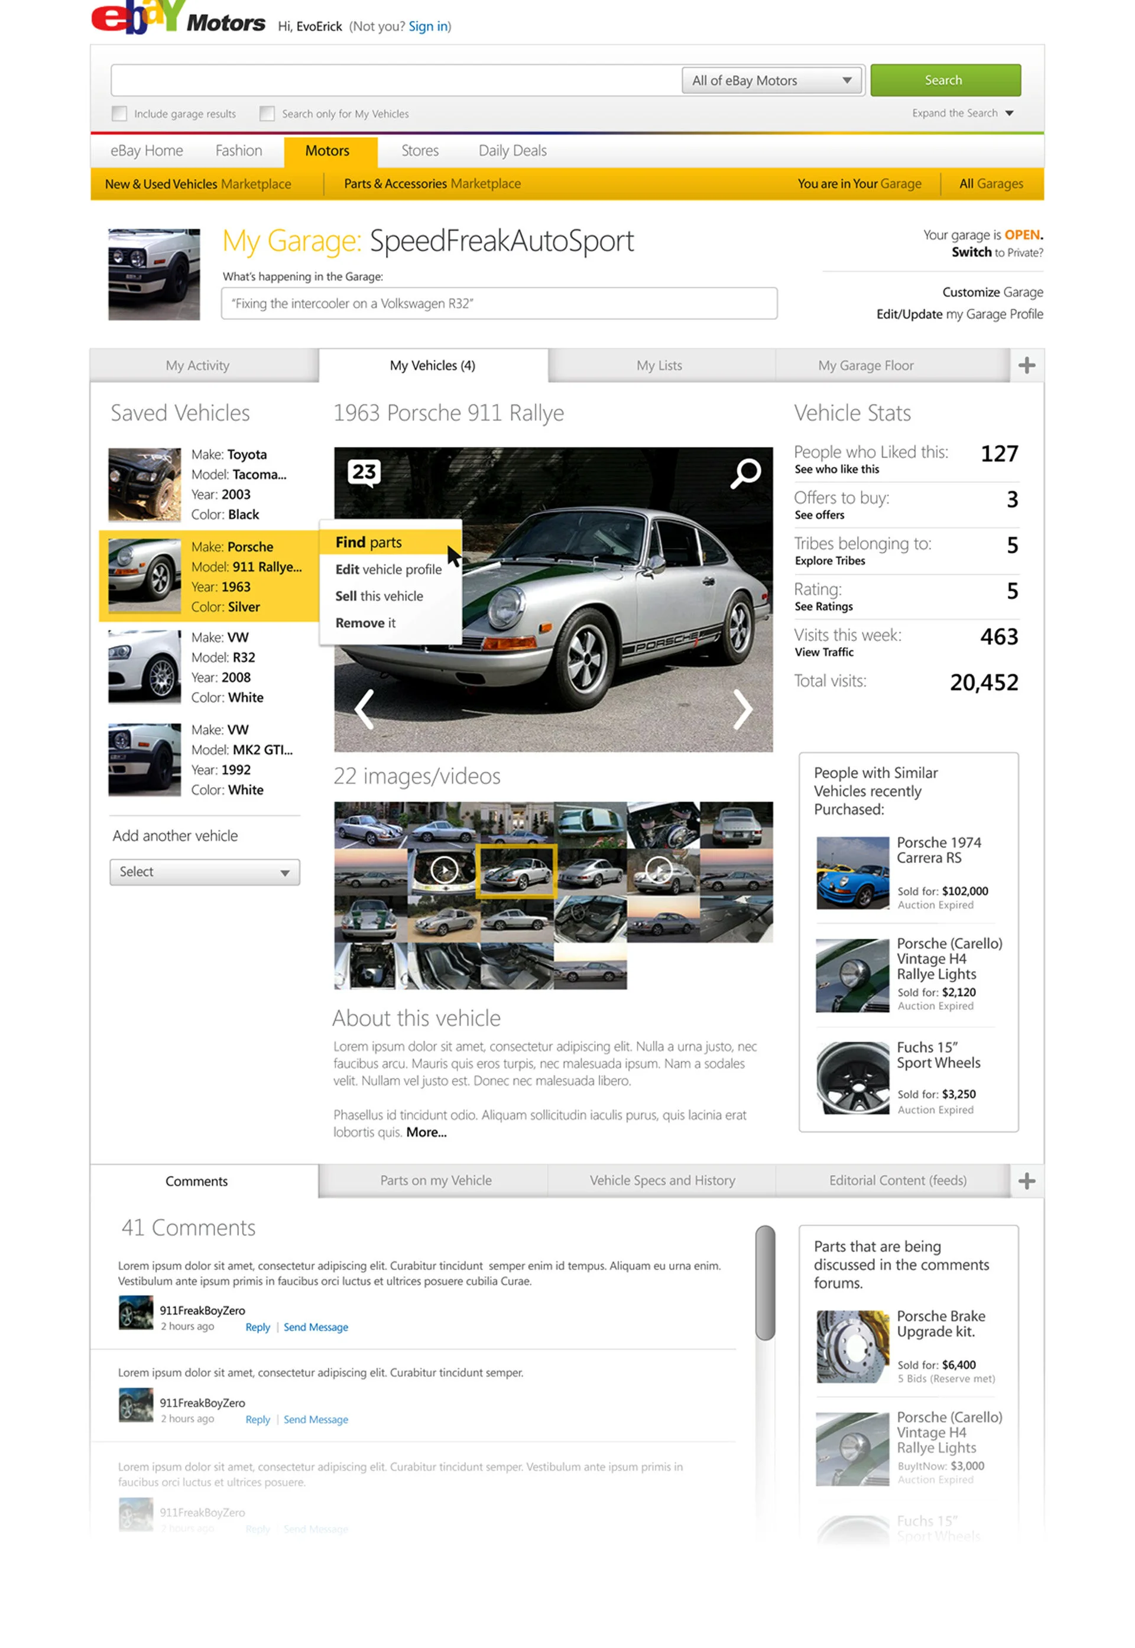Switch garage to Private
The height and width of the screenshot is (1648, 1135).
tap(998, 252)
